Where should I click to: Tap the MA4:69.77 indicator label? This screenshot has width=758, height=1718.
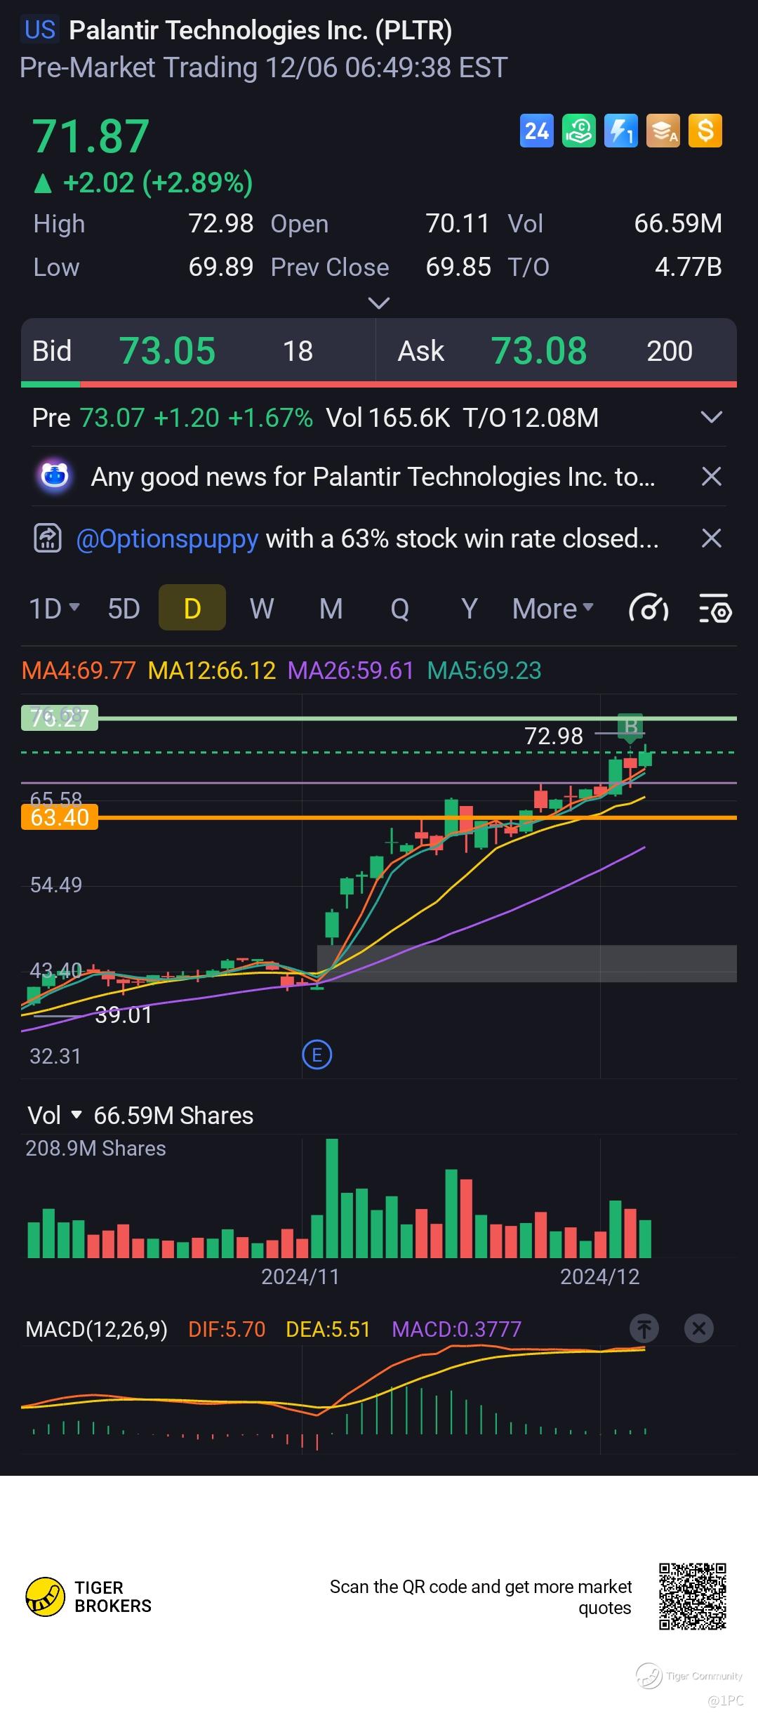[x=79, y=670]
